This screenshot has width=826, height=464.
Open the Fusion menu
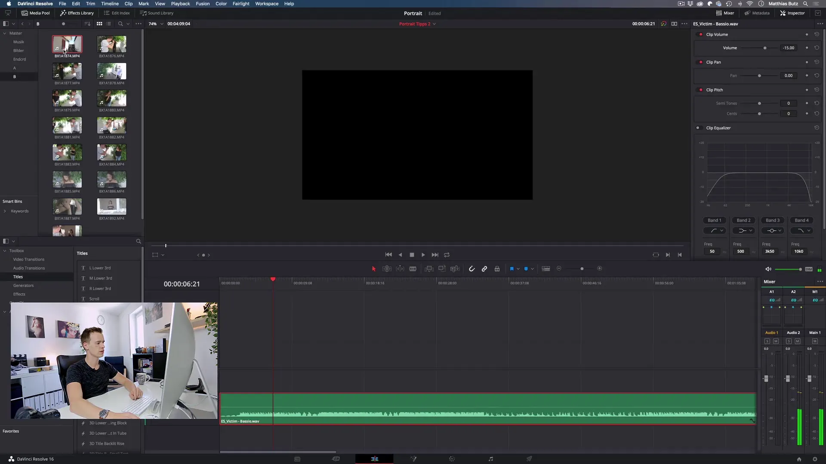pyautogui.click(x=203, y=3)
